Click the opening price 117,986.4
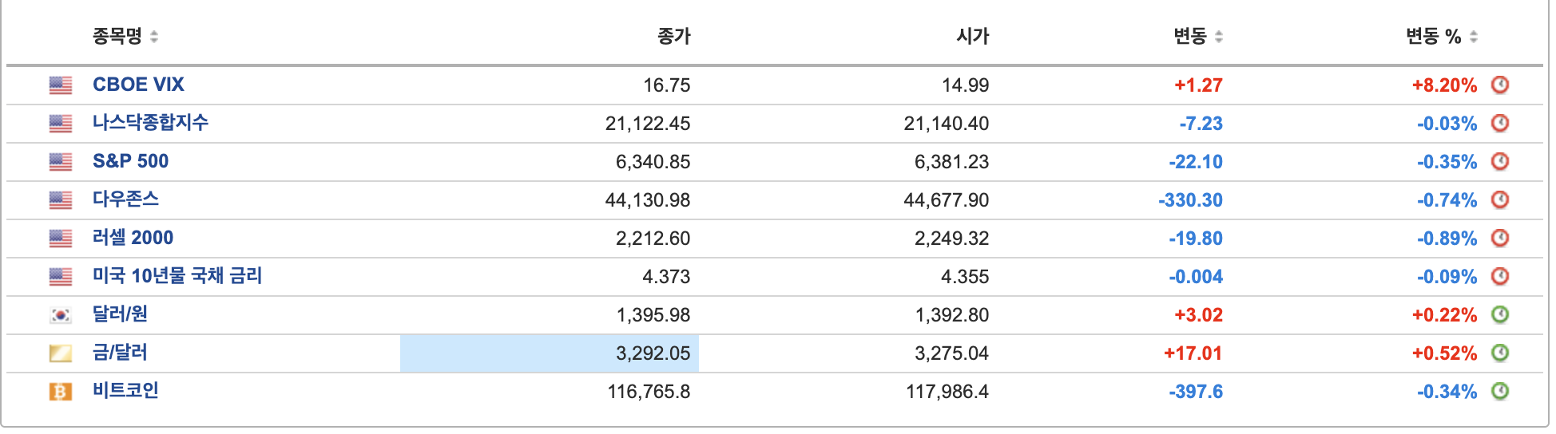The width and height of the screenshot is (1556, 434). click(x=947, y=392)
